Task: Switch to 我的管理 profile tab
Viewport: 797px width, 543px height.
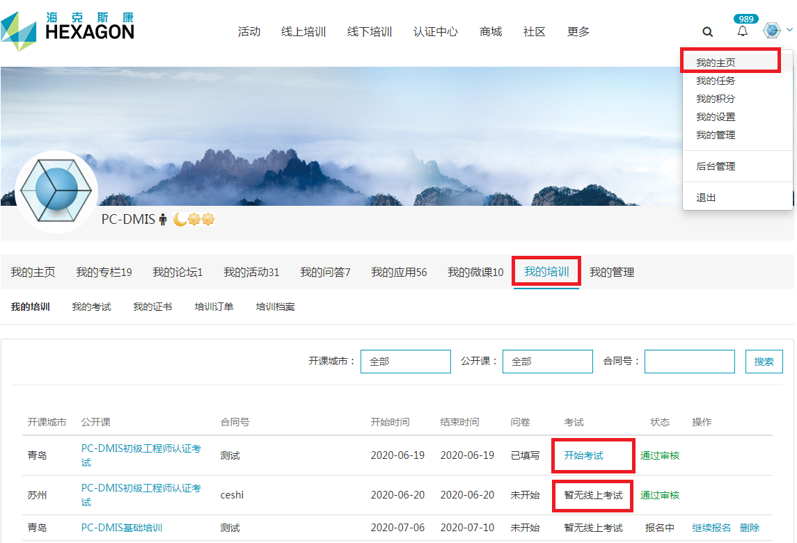Action: [612, 272]
